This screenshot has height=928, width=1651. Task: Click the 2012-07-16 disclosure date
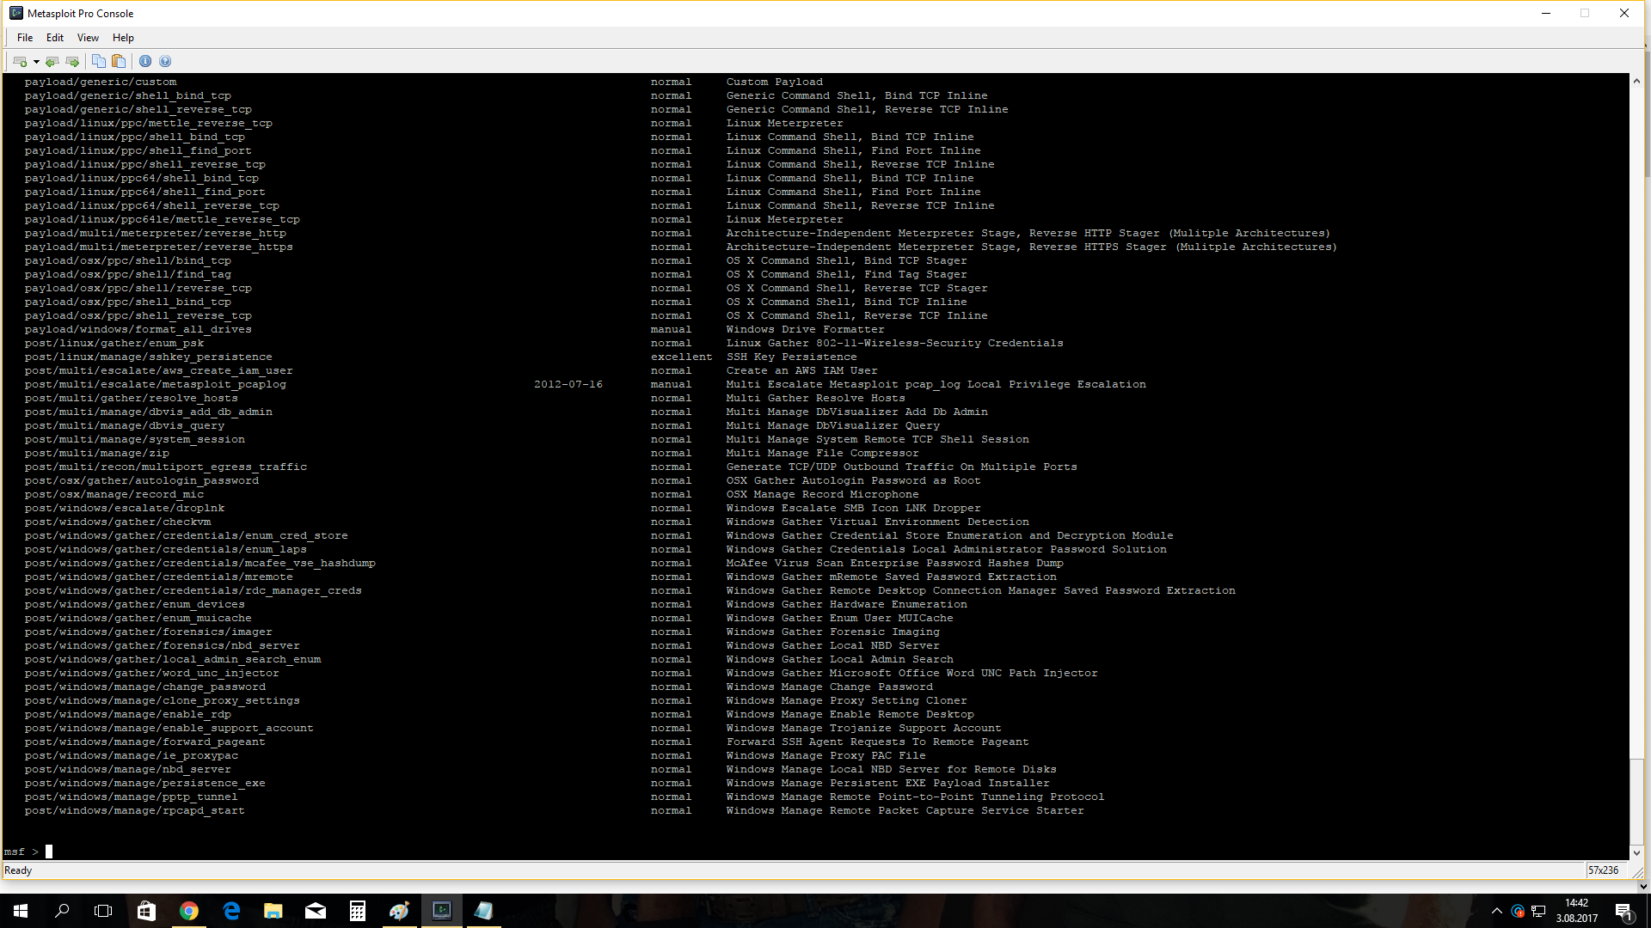point(568,385)
